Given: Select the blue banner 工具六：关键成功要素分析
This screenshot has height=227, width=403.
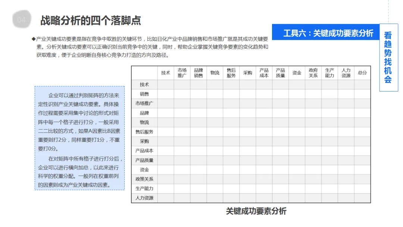Looking at the screenshot, I should point(326,32).
